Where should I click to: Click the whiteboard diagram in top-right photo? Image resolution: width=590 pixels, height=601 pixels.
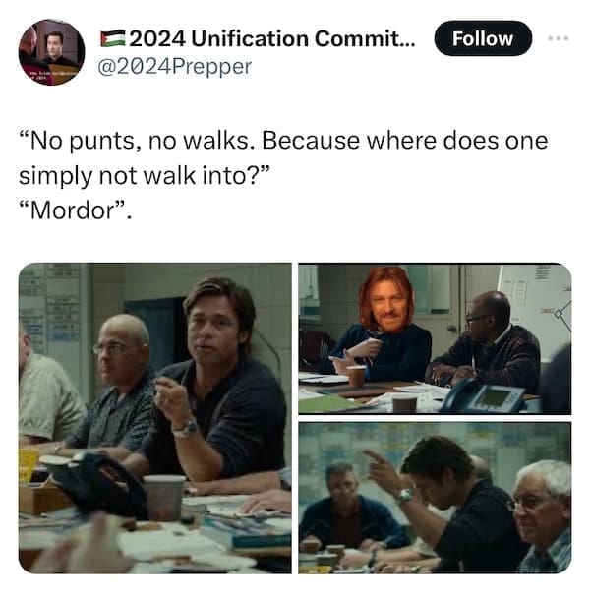click(536, 307)
